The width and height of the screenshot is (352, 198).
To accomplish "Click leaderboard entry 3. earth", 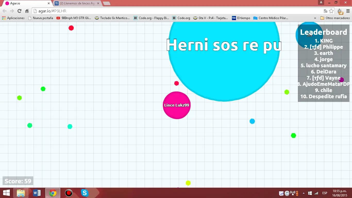I will pyautogui.click(x=324, y=53).
